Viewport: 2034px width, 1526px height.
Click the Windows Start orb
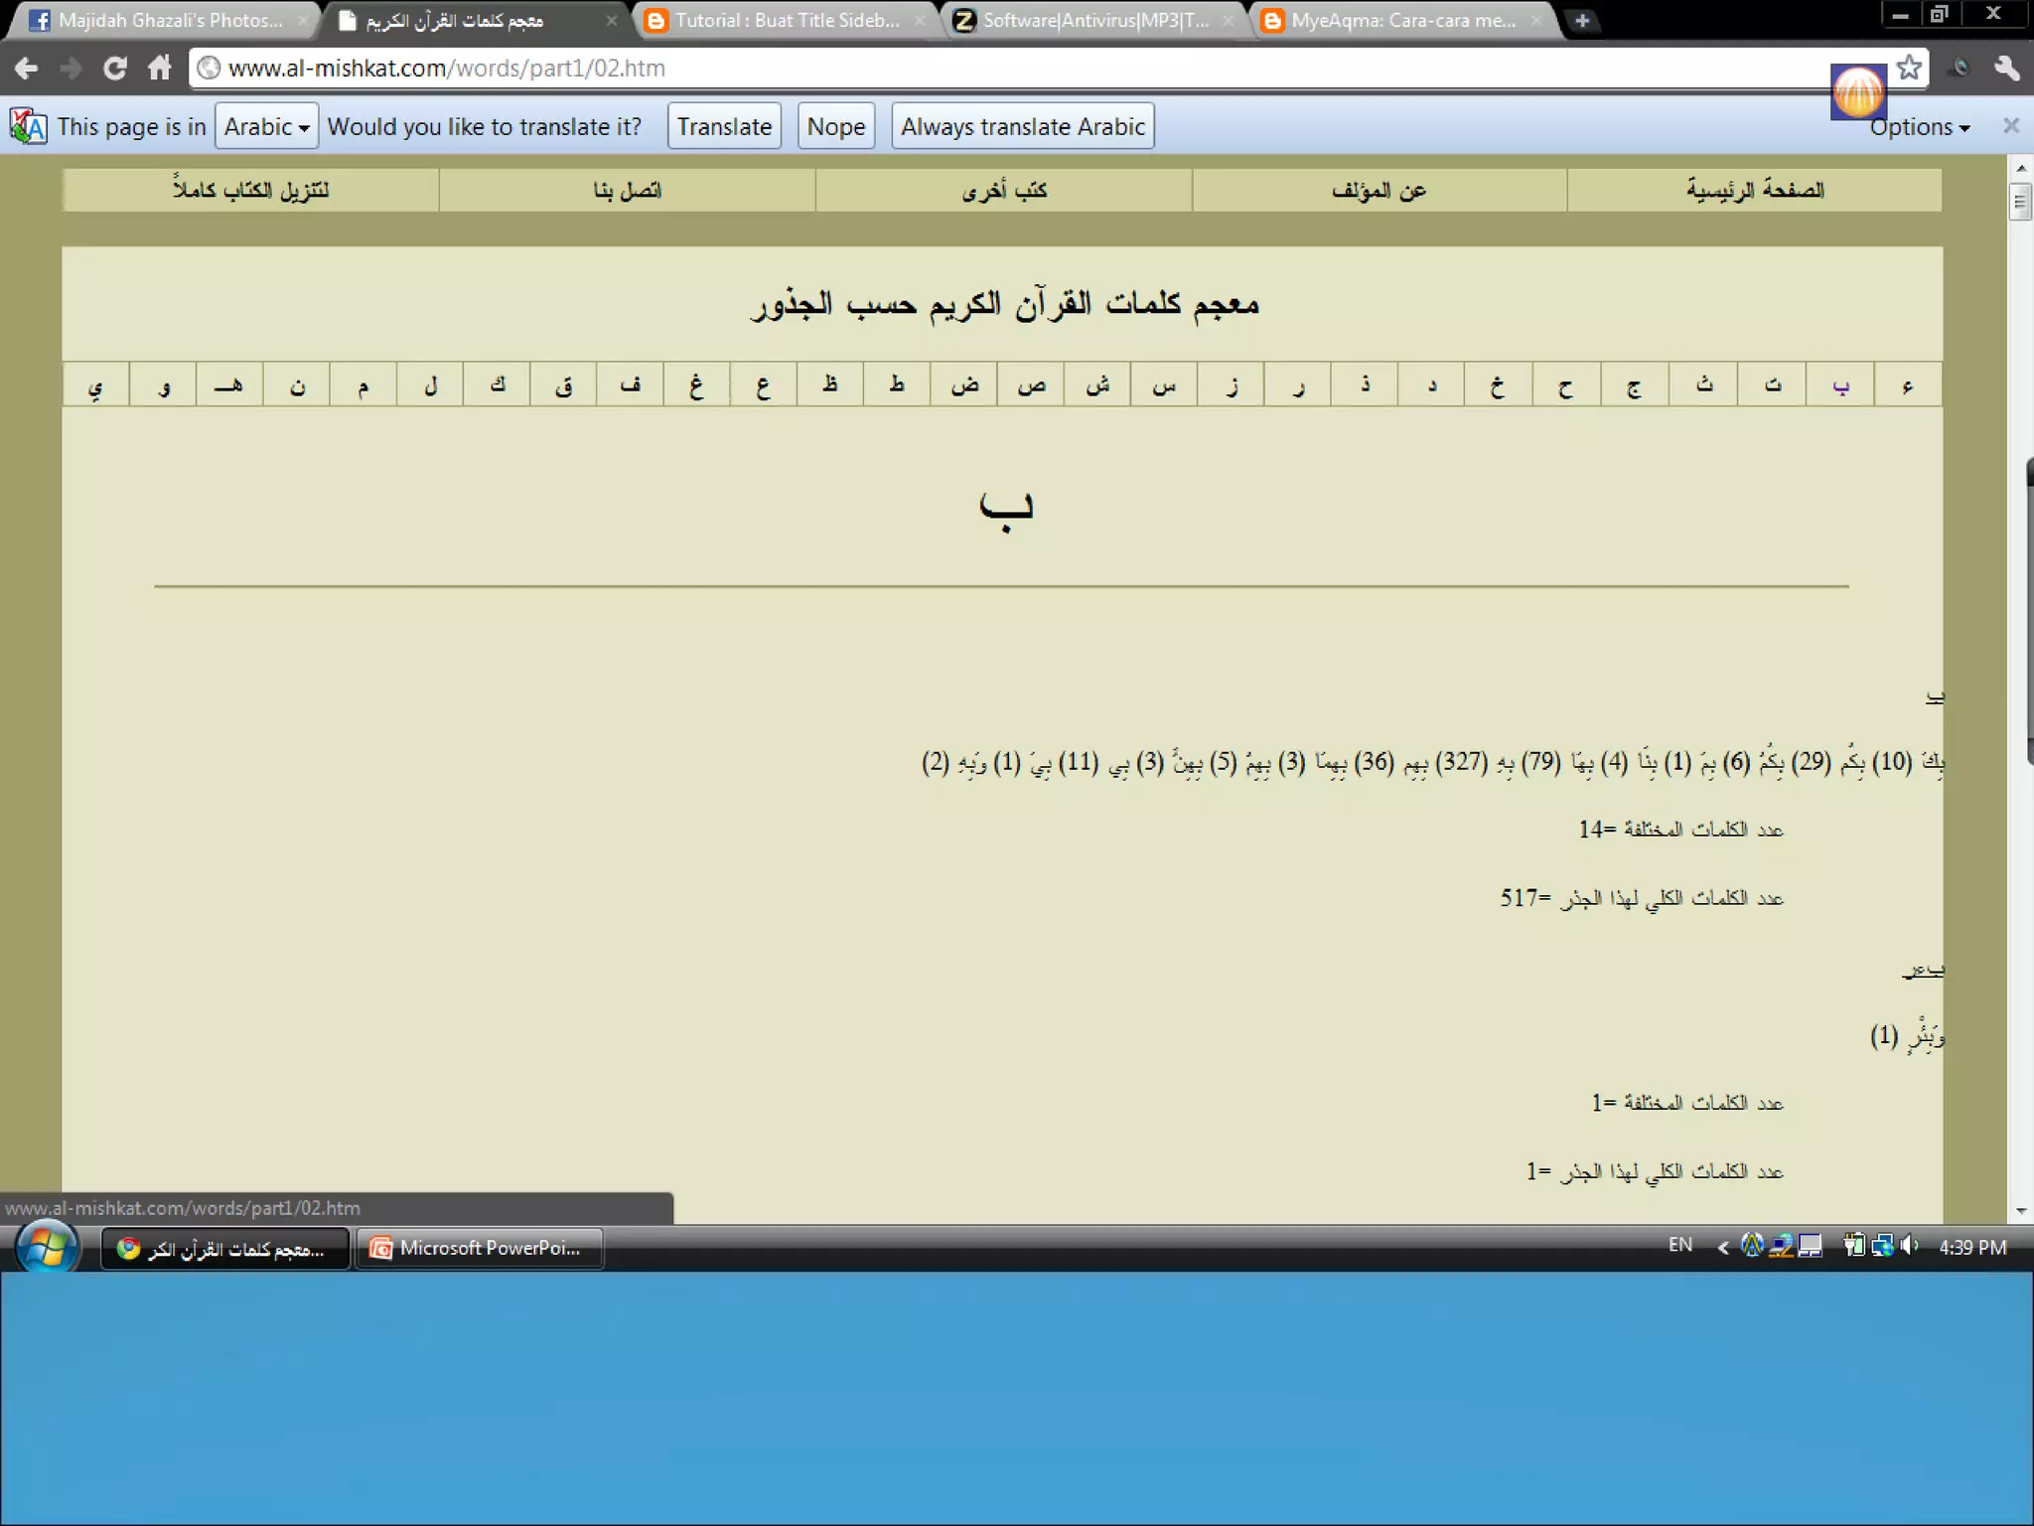[46, 1247]
